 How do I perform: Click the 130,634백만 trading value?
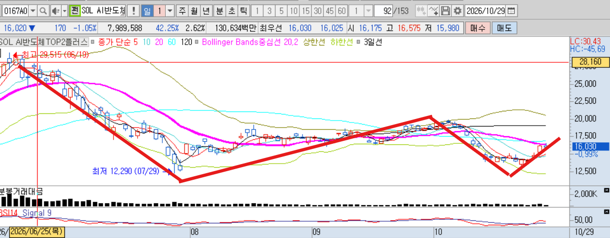pyautogui.click(x=236, y=28)
